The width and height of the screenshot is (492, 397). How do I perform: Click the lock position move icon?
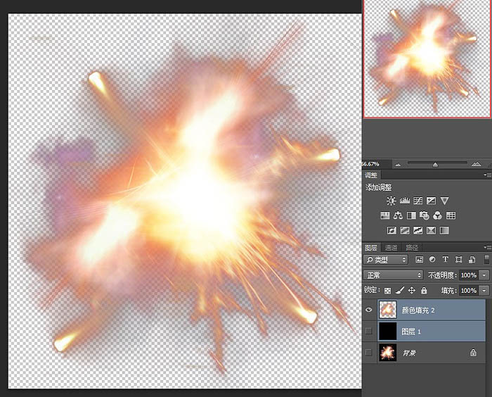click(411, 291)
